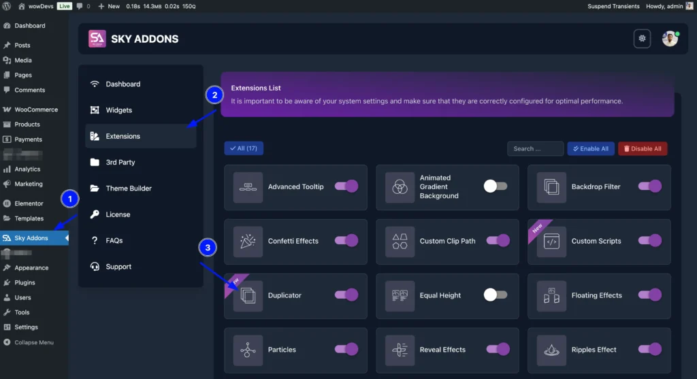Click the Live badge in admin bar
Image resolution: width=697 pixels, height=379 pixels.
[x=65, y=6]
